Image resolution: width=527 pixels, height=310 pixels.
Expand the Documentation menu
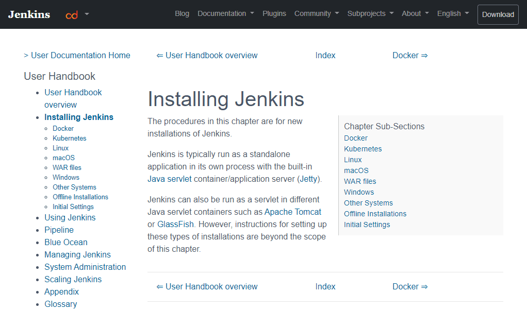click(225, 13)
